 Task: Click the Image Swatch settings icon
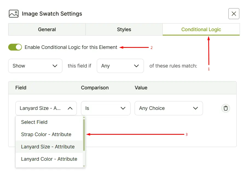pos(14,14)
